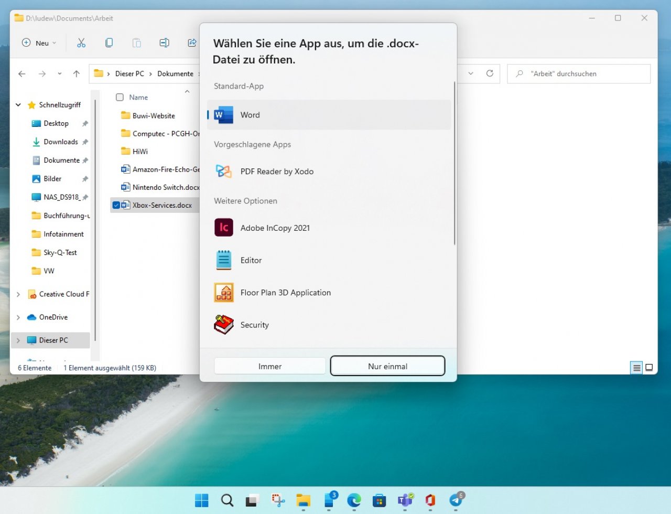671x514 pixels.
Task: Go forward with the right arrow
Action: click(42, 74)
